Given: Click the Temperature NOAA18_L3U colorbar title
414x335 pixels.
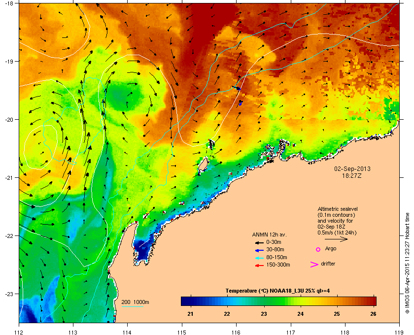Looking at the screenshot, I should click(277, 291).
